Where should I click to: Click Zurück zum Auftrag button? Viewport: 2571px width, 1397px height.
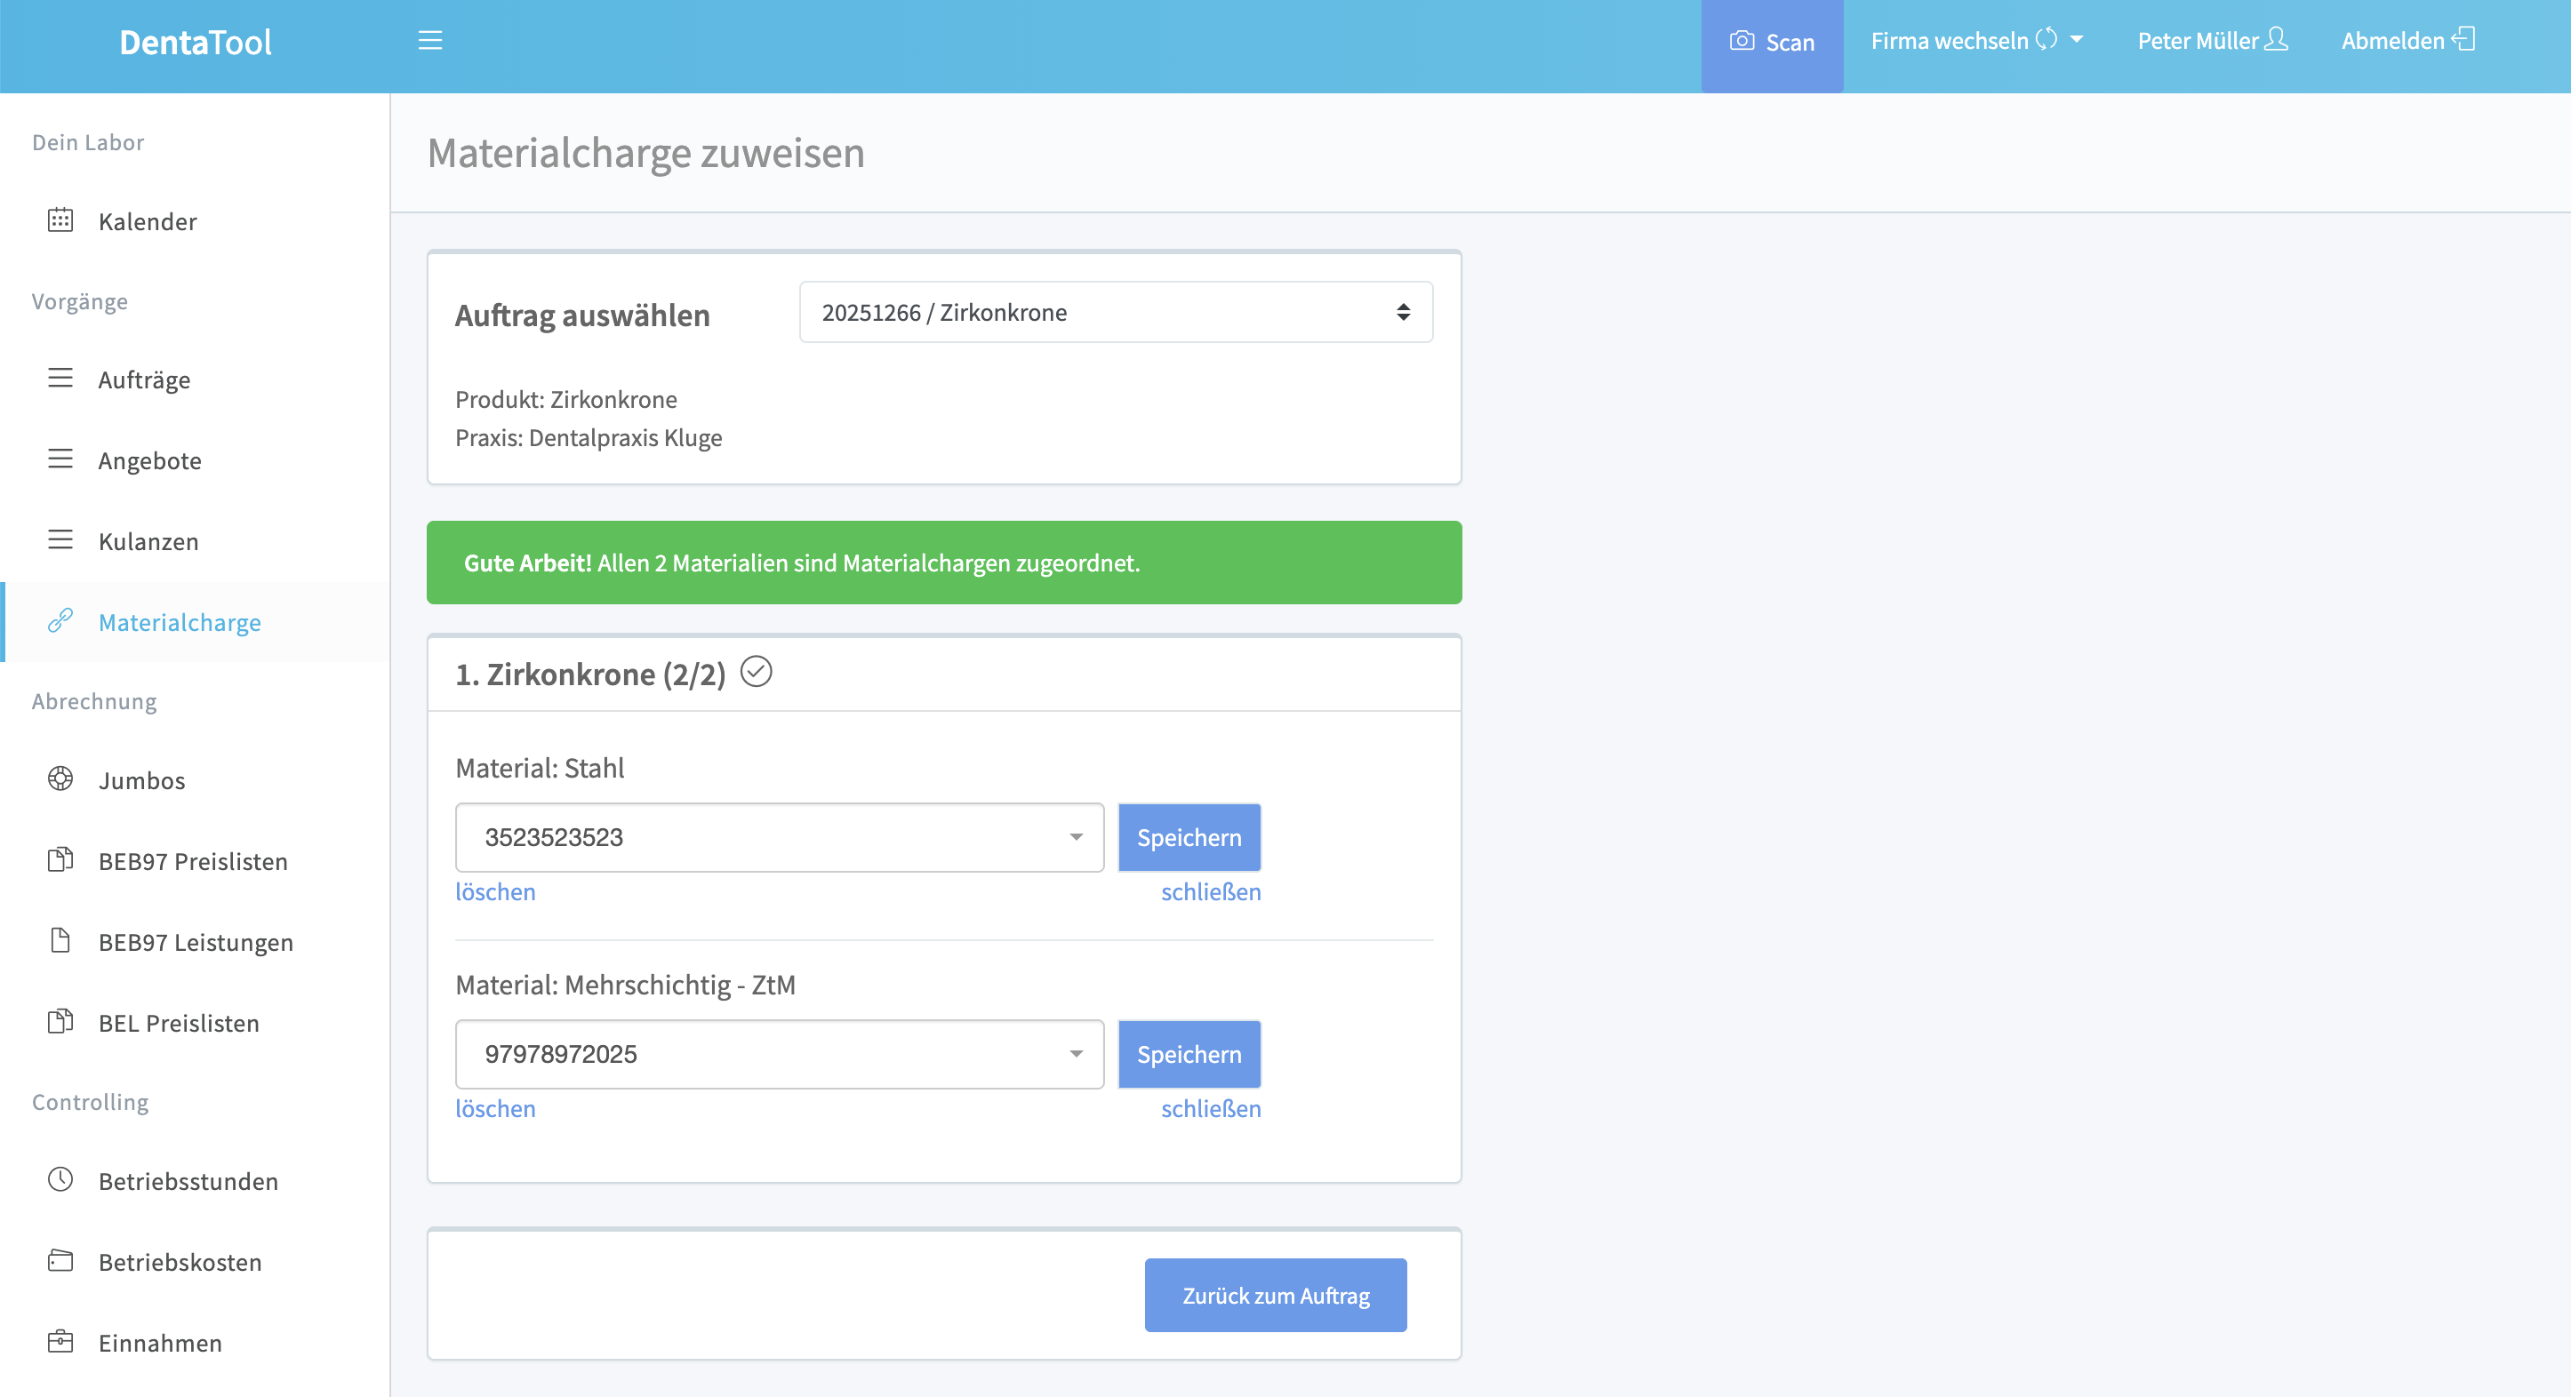click(x=1275, y=1295)
